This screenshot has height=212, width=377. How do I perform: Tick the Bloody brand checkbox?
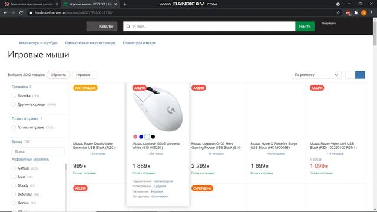(x=14, y=185)
